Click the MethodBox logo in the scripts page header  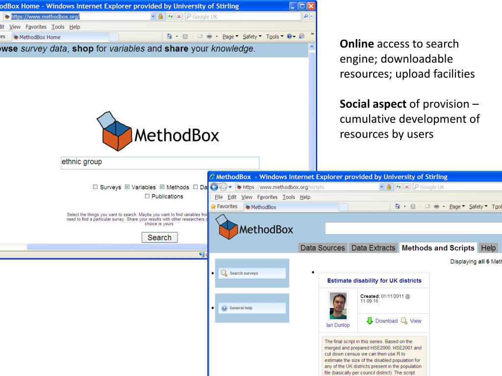254,227
